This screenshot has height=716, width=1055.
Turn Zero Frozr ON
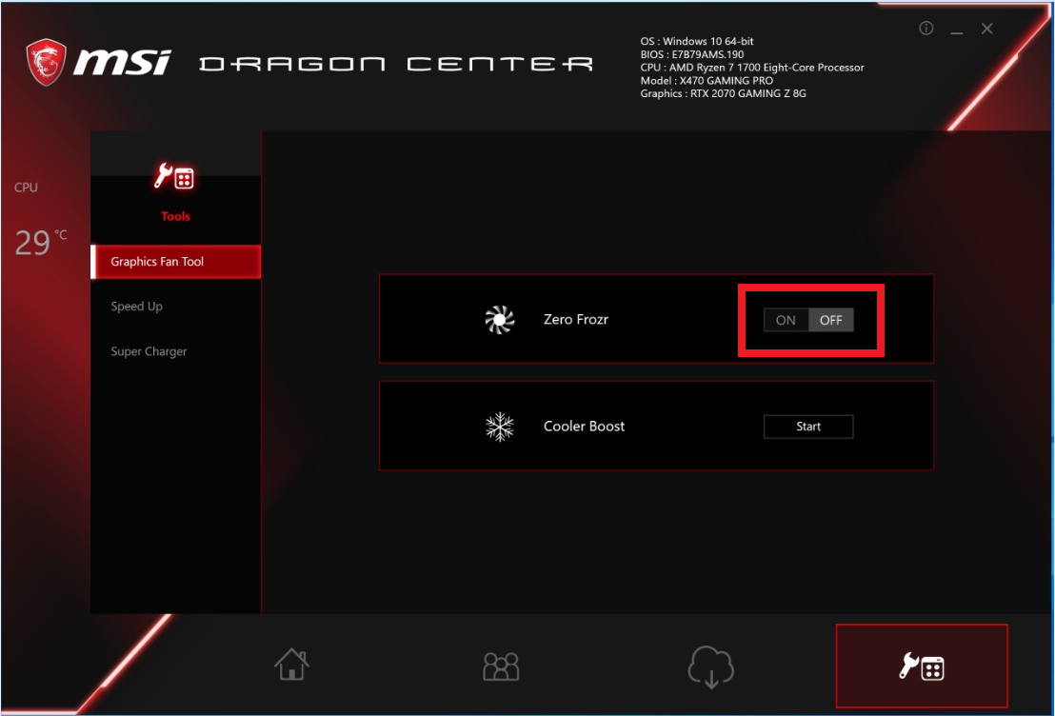coord(786,320)
